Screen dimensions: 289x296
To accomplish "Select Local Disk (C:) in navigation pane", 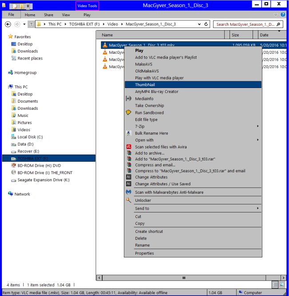I will coord(30,137).
